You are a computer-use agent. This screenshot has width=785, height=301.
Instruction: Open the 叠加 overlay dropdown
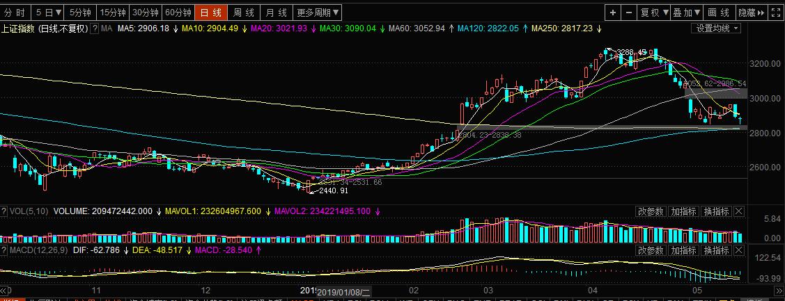coord(686,13)
